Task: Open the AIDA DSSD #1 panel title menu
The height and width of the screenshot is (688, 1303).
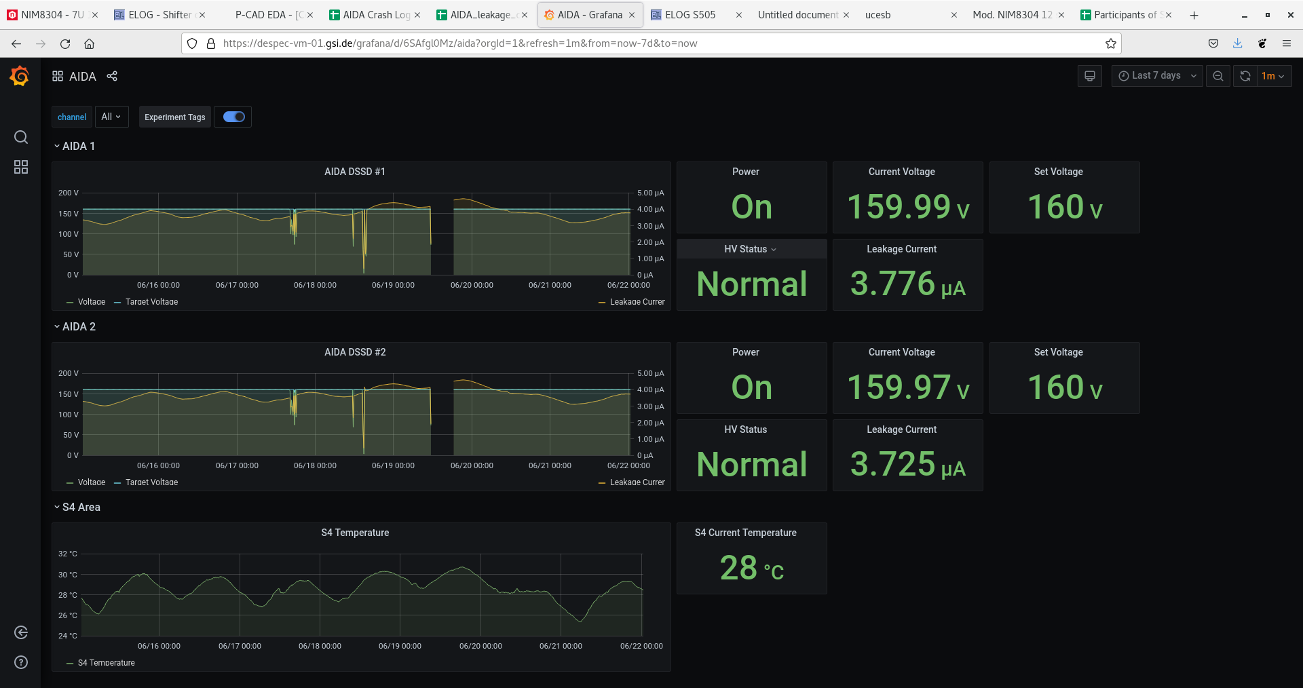Action: [x=355, y=172]
